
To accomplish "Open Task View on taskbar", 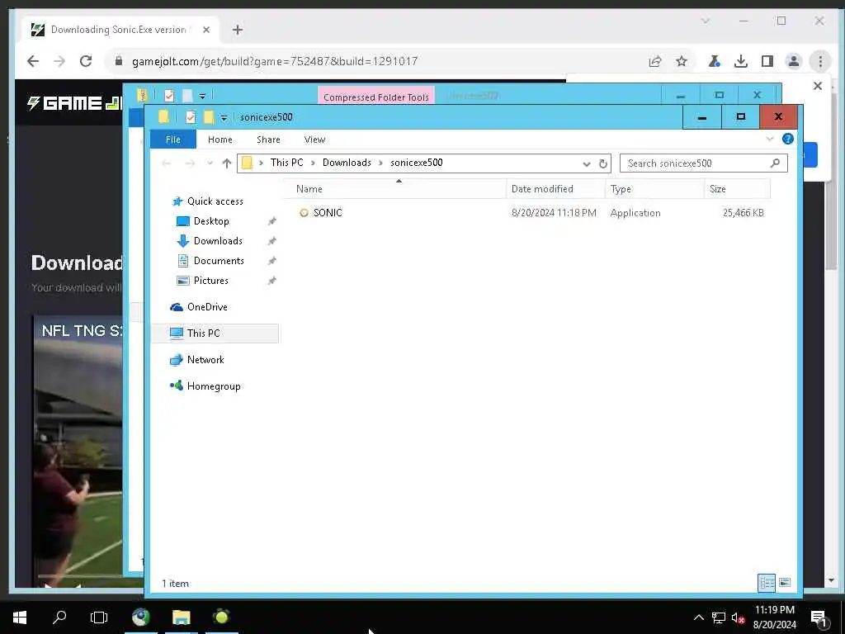I will (99, 617).
